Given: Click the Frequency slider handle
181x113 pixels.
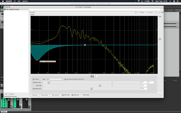Looking at the screenshot, I should pos(49,82).
